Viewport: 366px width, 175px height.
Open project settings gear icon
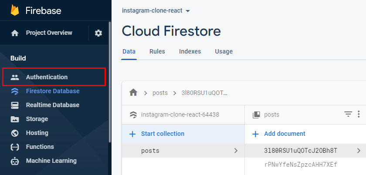pyautogui.click(x=98, y=33)
